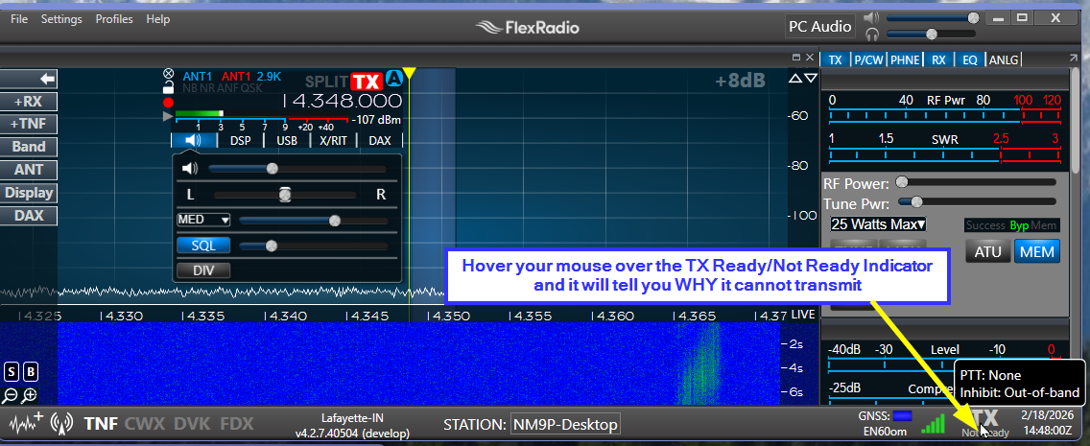Zoom out the panadapter with minus magnifier

coord(11,395)
